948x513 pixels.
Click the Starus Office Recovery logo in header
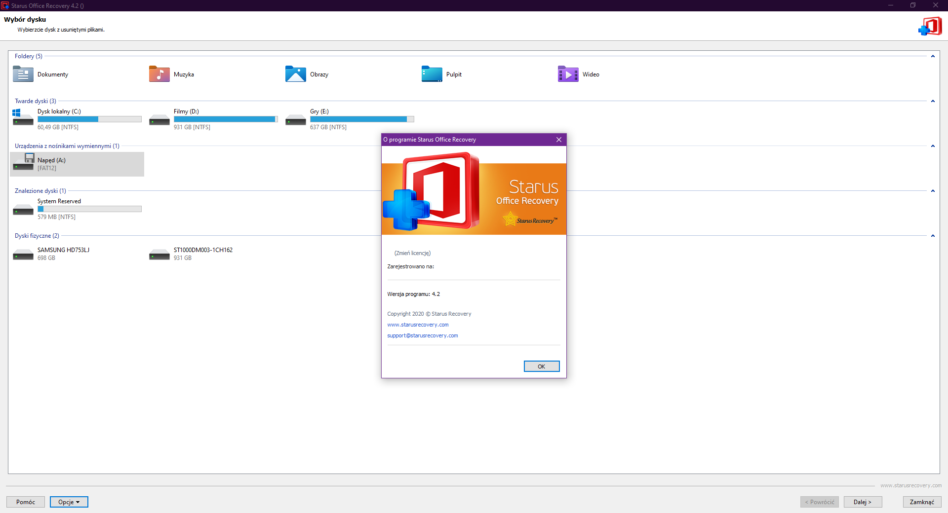coord(930,26)
